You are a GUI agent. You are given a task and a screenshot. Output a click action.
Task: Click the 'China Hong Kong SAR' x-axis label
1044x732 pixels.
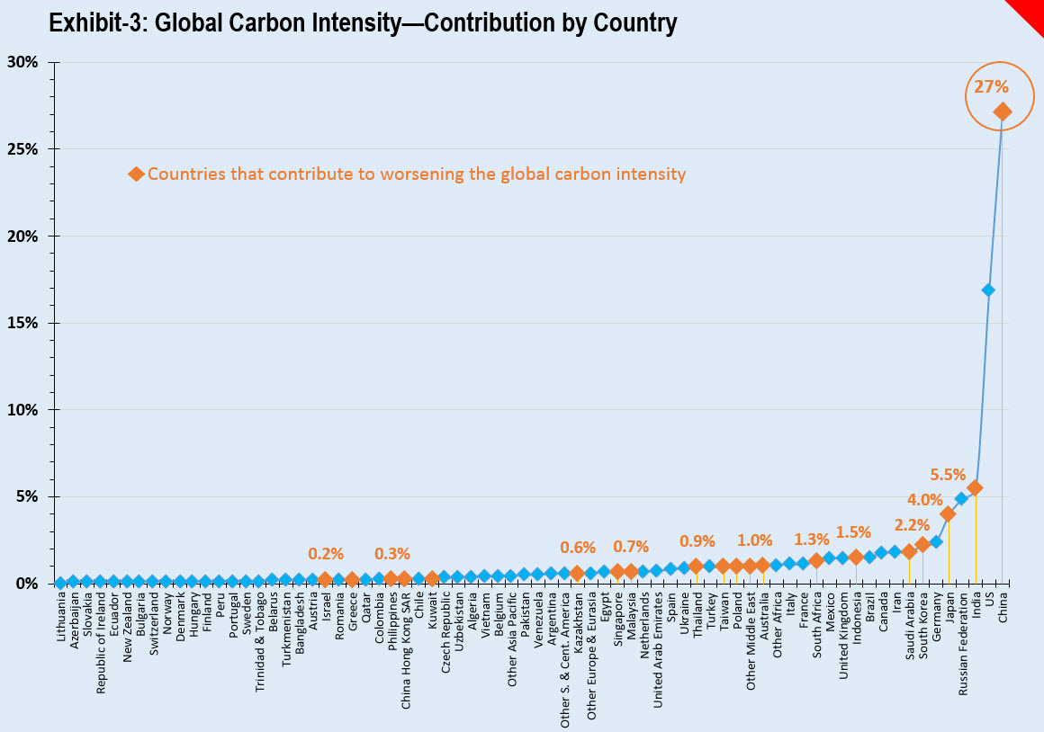406,650
